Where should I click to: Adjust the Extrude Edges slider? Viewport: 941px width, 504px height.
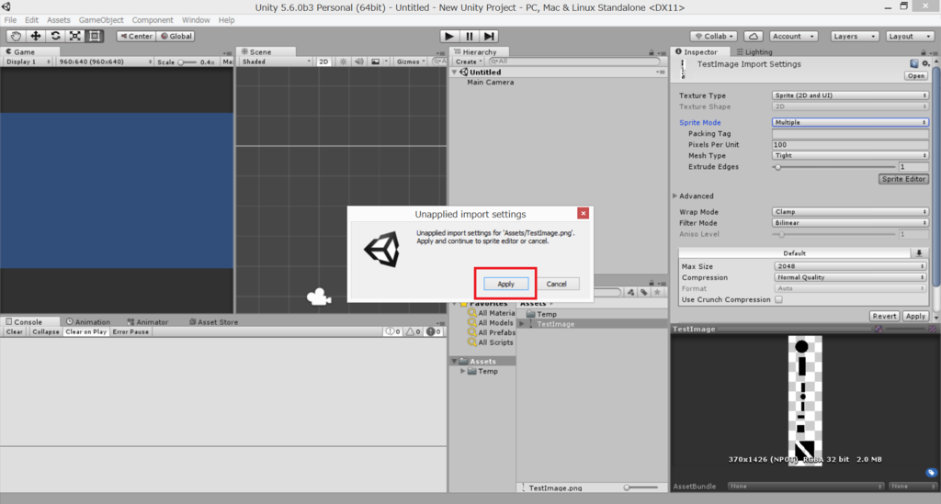click(834, 167)
